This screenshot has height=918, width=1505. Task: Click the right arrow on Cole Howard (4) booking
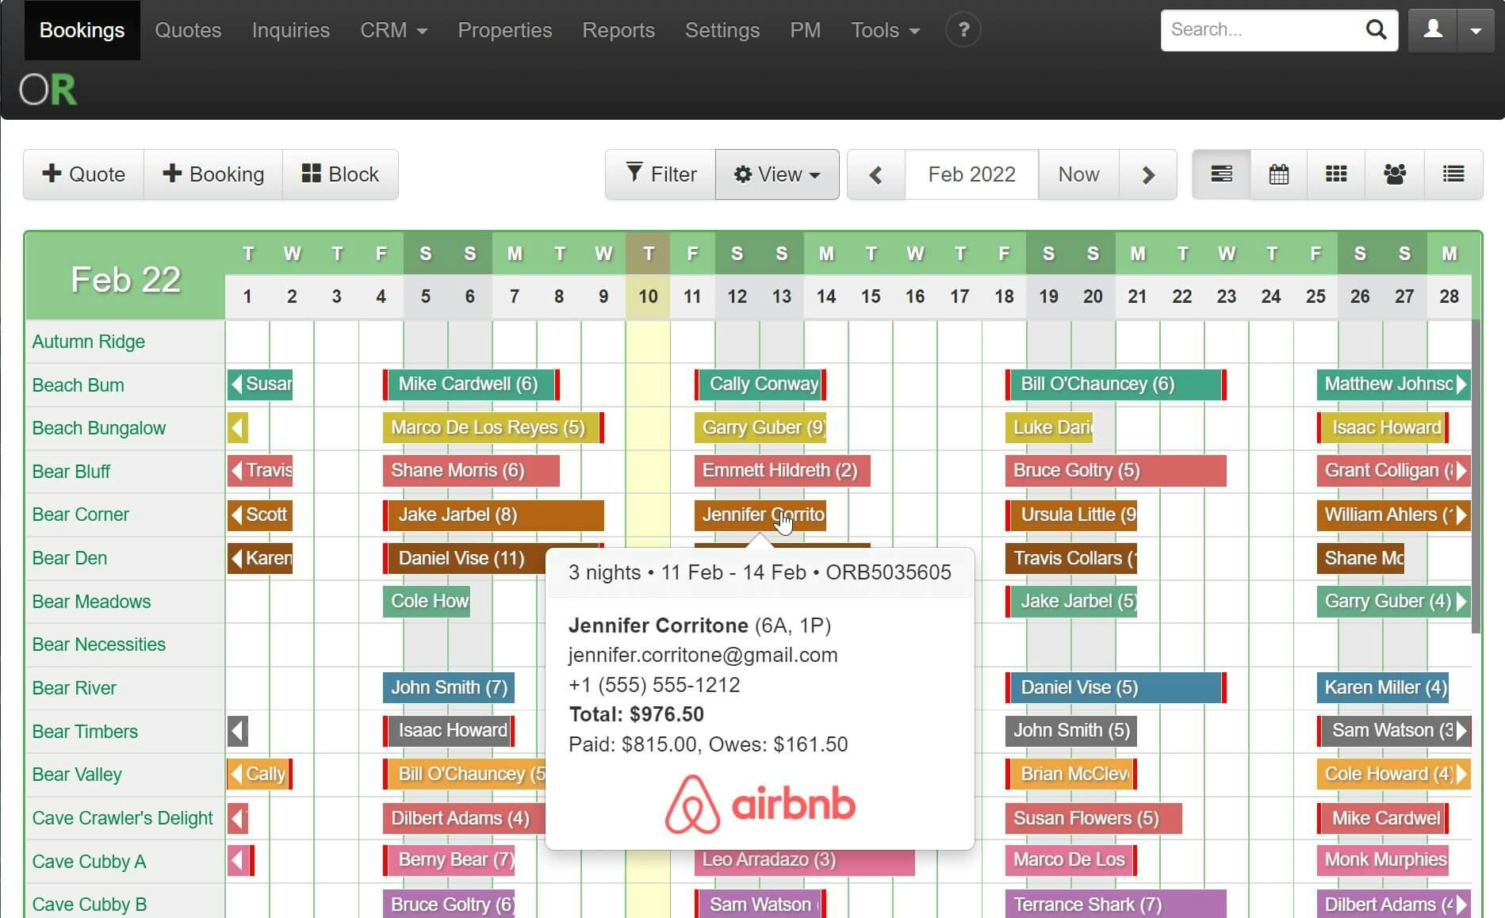click(x=1461, y=774)
